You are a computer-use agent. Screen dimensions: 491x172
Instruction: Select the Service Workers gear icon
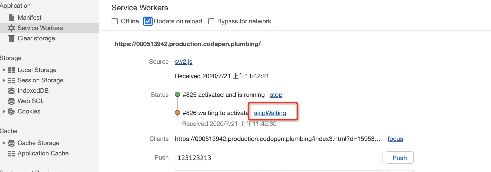pos(11,28)
